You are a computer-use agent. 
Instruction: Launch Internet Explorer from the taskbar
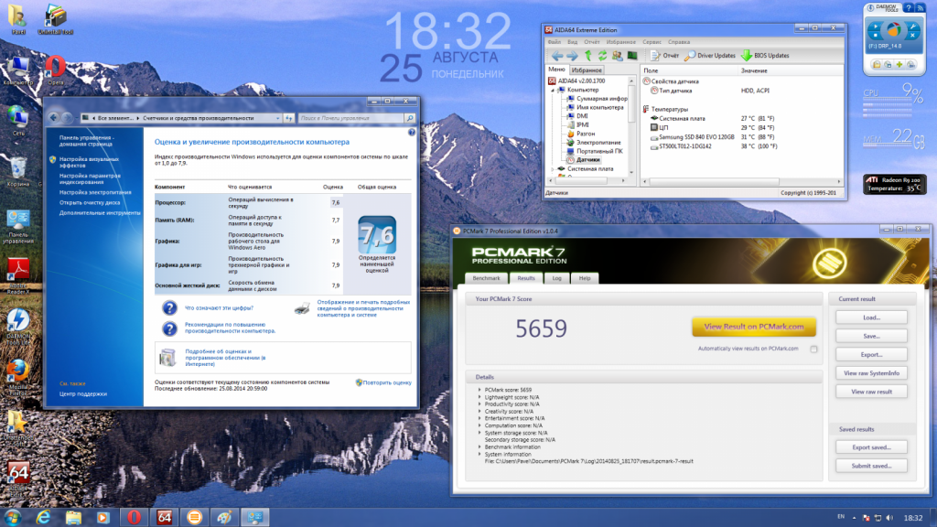coord(42,517)
